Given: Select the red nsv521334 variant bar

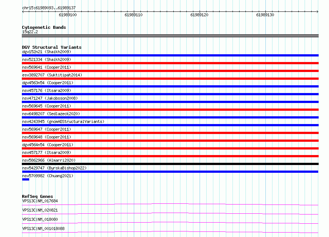Looking at the screenshot, I should [x=170, y=63].
